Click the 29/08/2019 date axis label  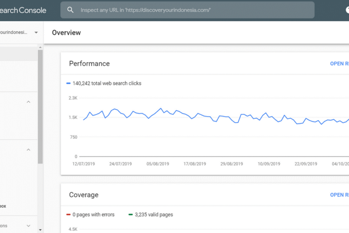pos(232,164)
